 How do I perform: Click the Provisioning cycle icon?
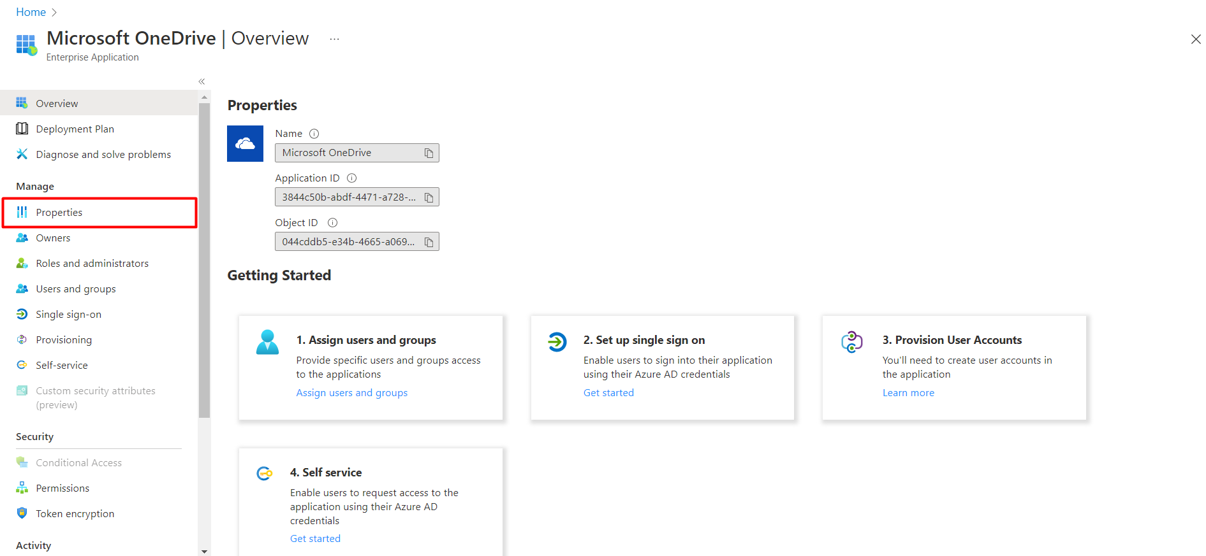coord(22,339)
